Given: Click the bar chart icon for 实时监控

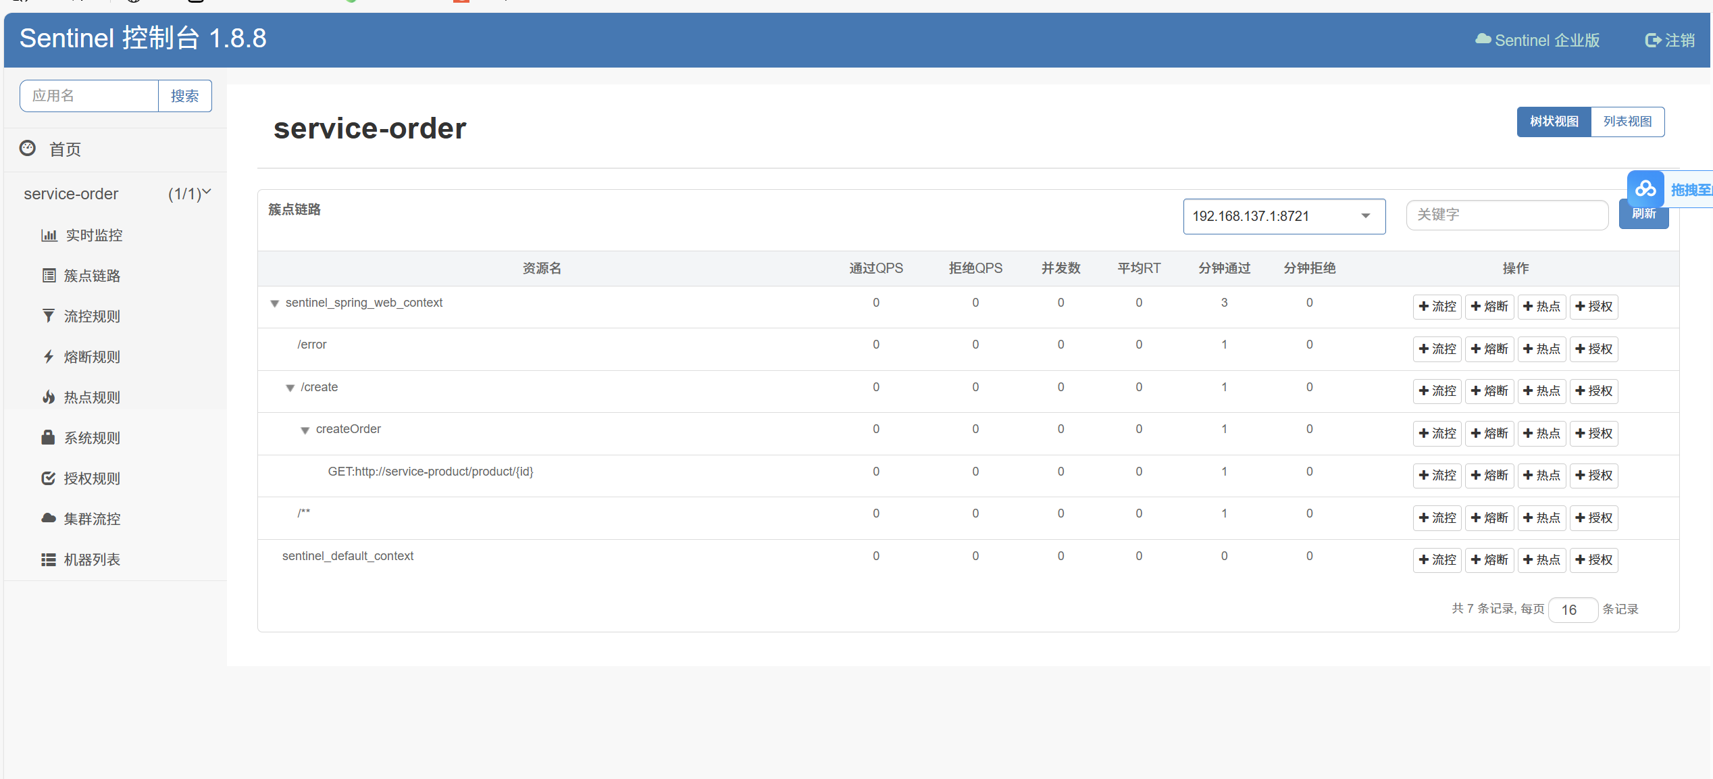Looking at the screenshot, I should point(49,235).
